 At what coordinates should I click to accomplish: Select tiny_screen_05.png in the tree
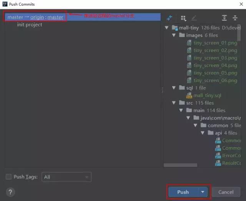click(x=215, y=73)
